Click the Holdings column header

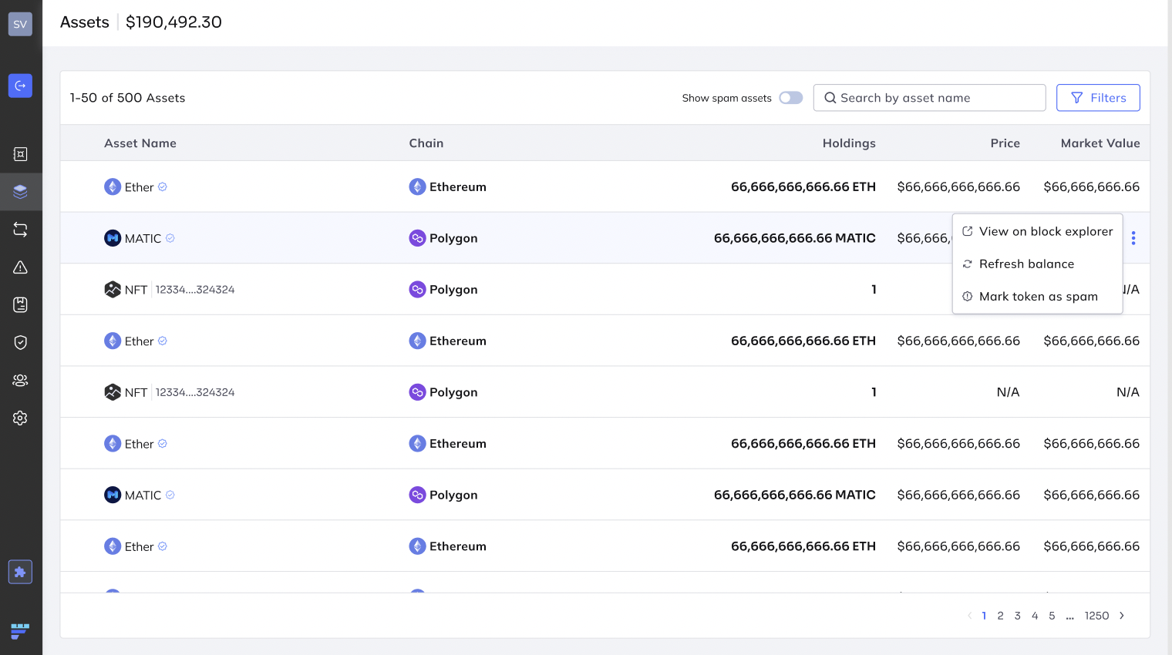(x=849, y=143)
